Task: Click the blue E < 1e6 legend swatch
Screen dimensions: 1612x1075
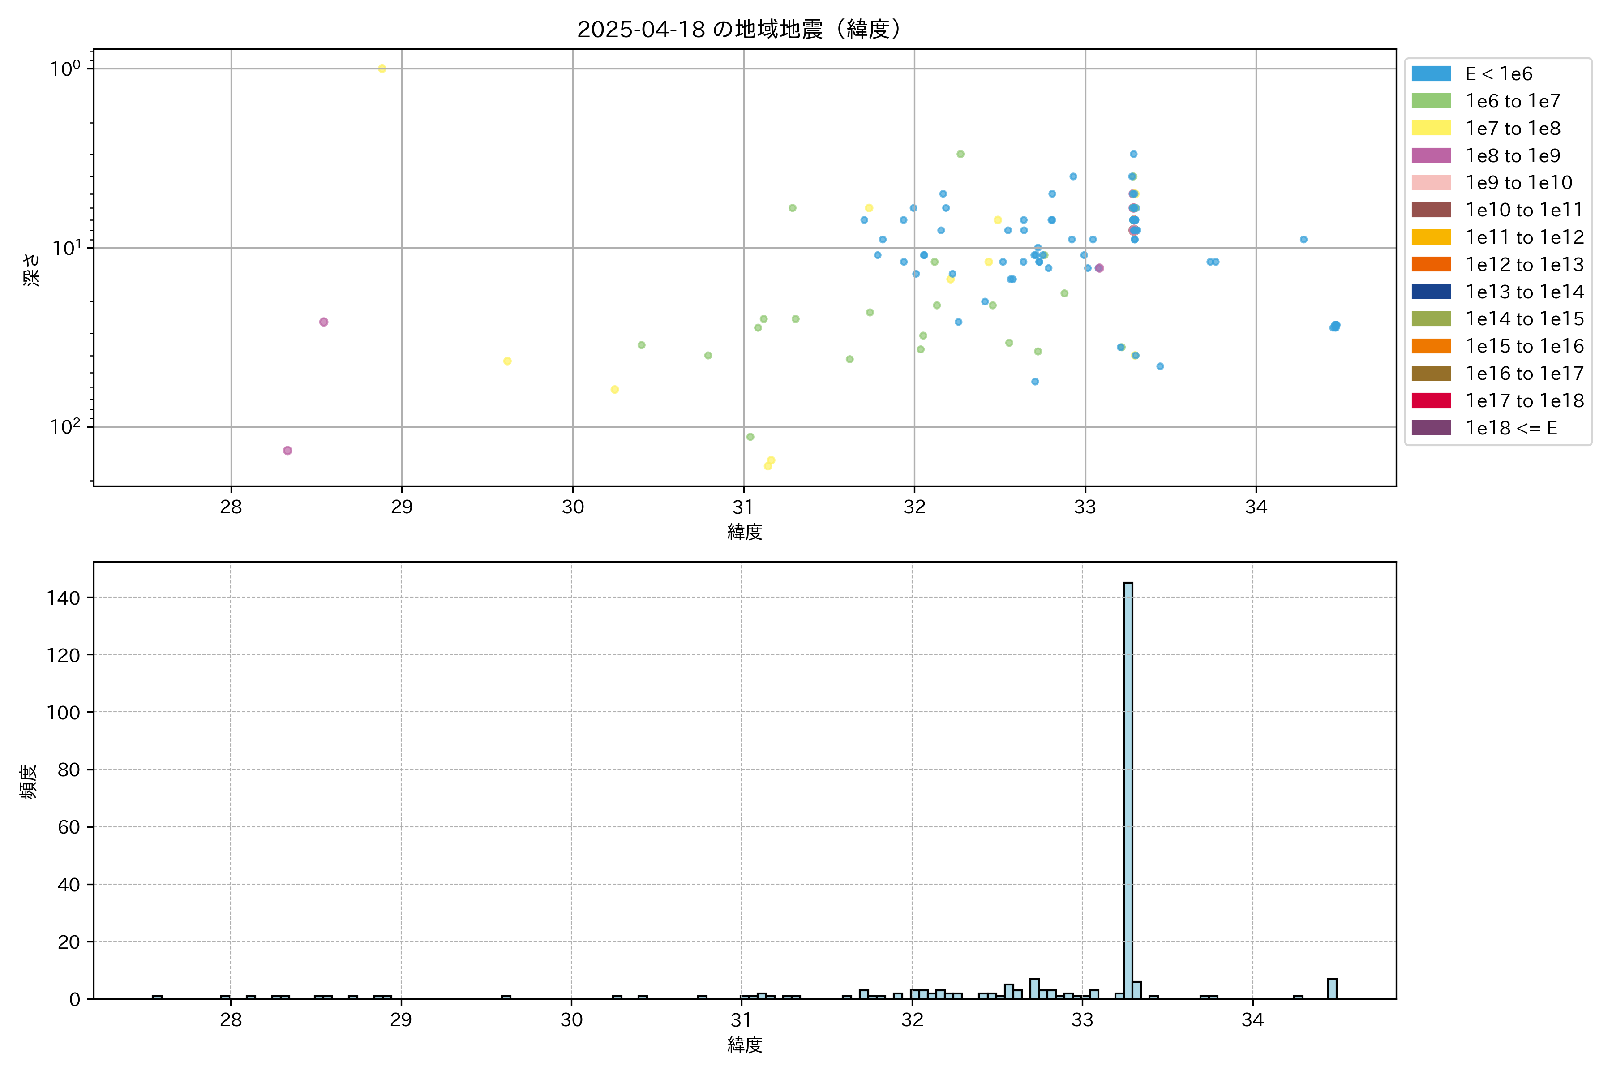Action: (x=1430, y=74)
